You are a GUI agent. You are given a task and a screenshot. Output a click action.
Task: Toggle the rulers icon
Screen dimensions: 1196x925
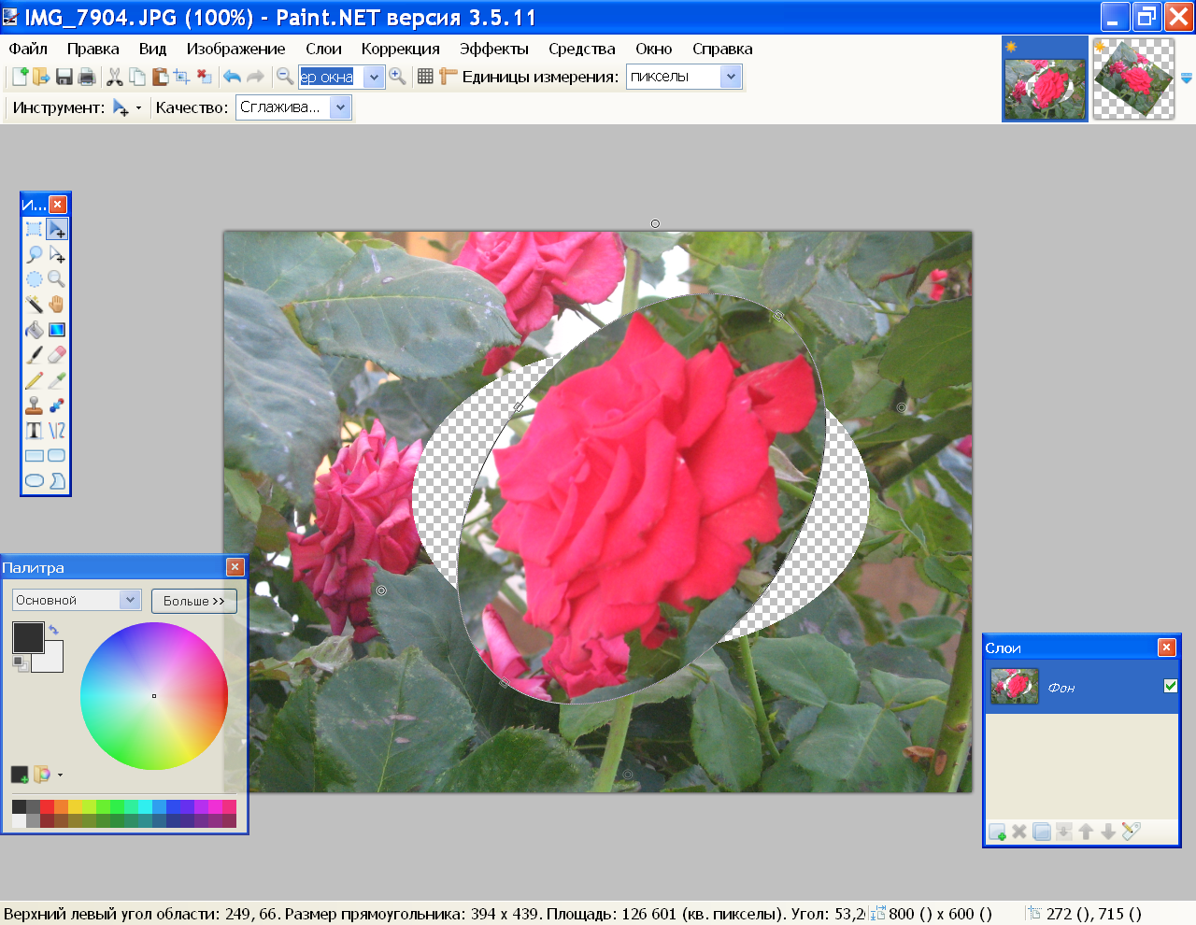pyautogui.click(x=448, y=77)
